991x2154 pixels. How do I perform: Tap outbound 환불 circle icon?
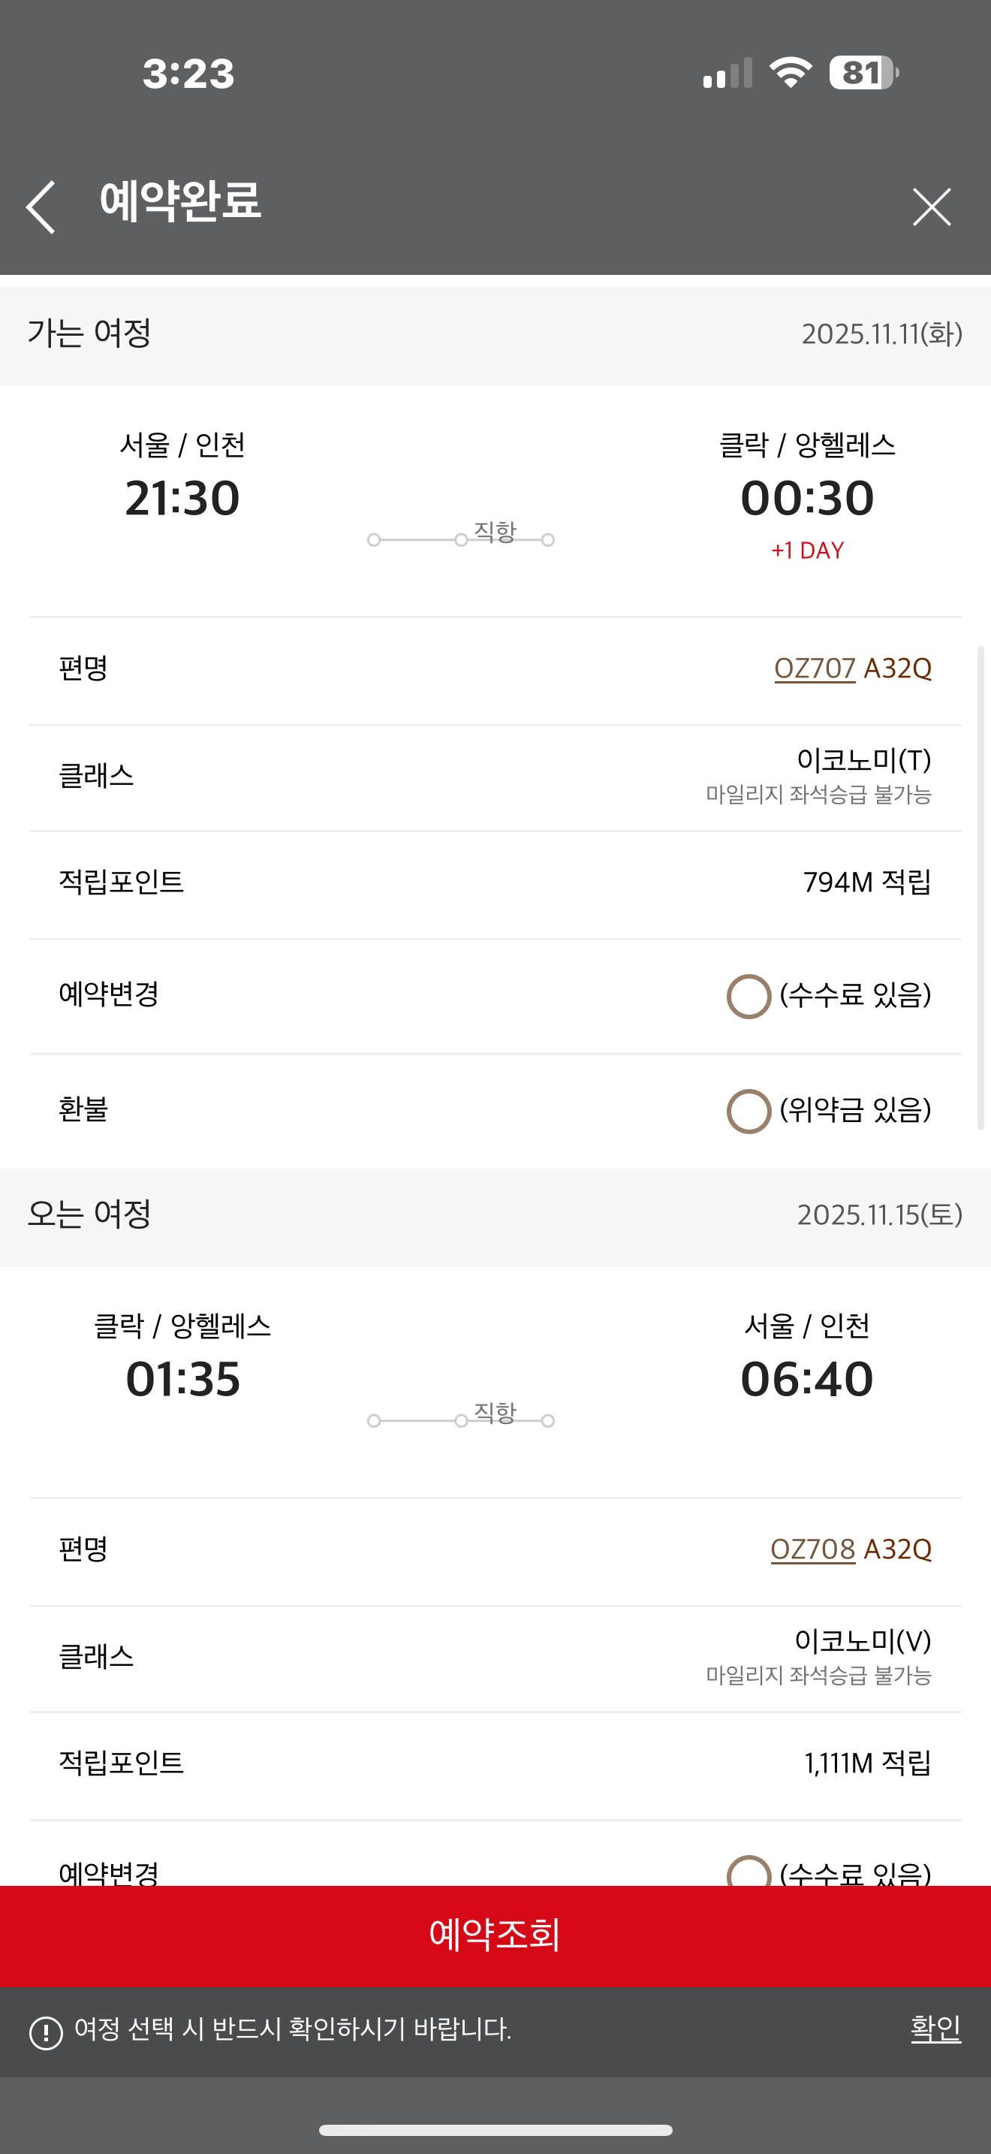[x=749, y=1111]
